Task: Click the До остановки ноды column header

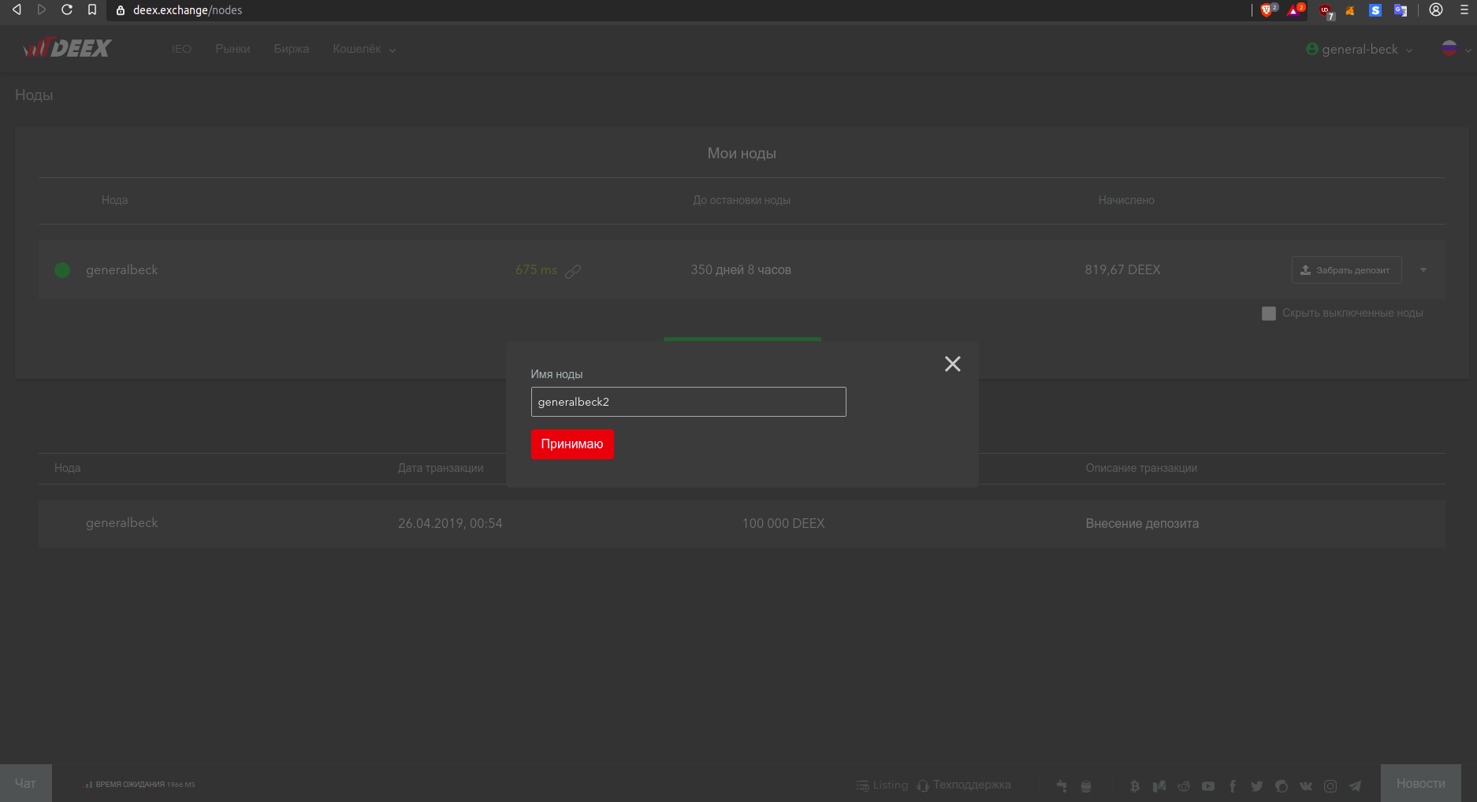Action: coord(742,200)
